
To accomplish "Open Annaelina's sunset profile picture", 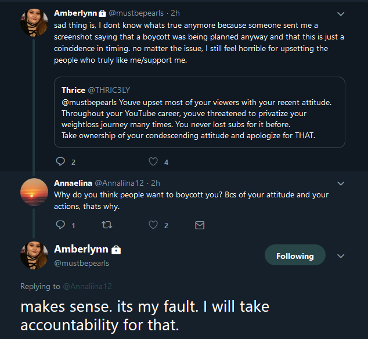I will (x=34, y=192).
